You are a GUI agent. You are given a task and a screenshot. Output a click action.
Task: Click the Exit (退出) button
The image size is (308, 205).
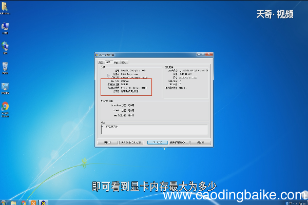pyautogui.click(x=201, y=142)
